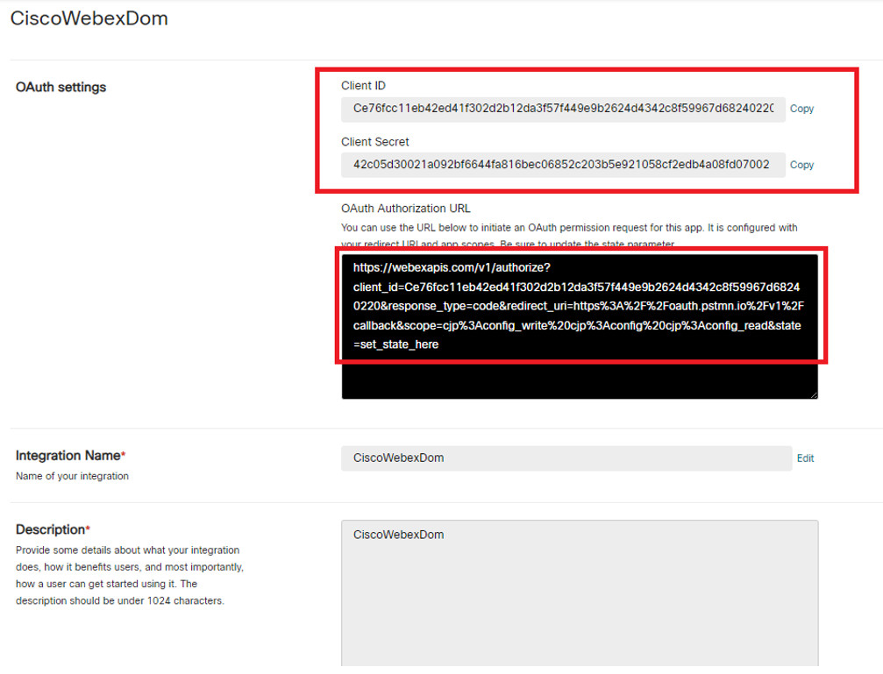Click the Client Secret label
This screenshot has height=674, width=883.
tap(375, 142)
